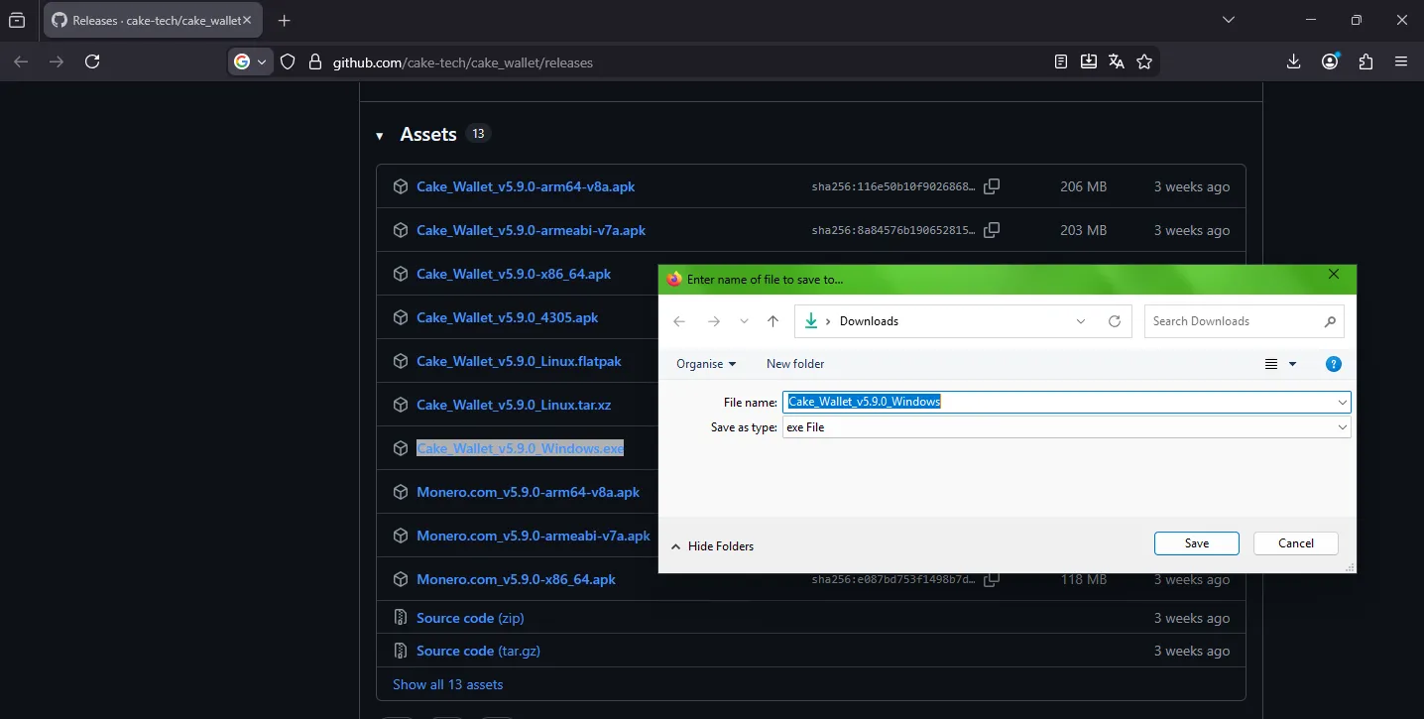Download Cake_Wallet_v5.9.0-armeabi-v7a.apk
The height and width of the screenshot is (719, 1424).
(531, 230)
